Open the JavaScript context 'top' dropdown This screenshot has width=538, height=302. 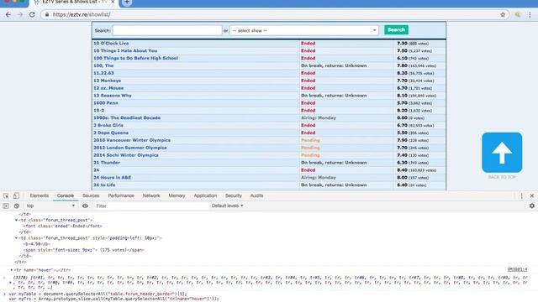pyautogui.click(x=50, y=206)
